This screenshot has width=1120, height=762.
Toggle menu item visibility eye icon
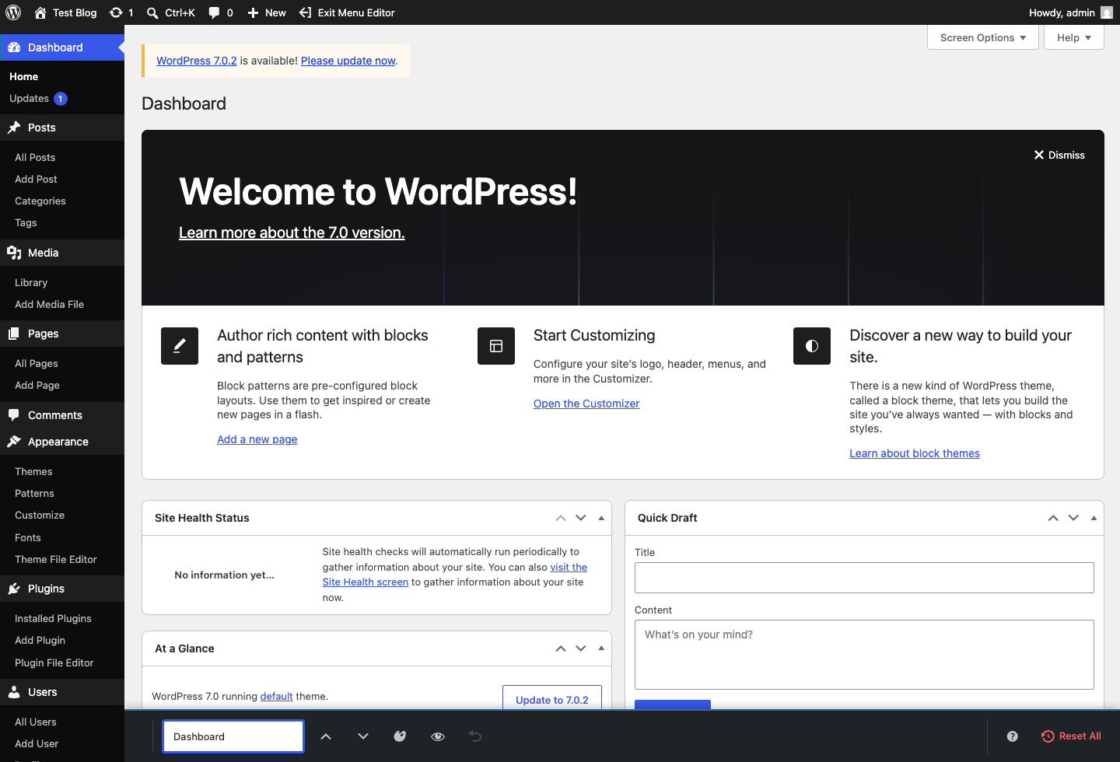click(x=438, y=736)
